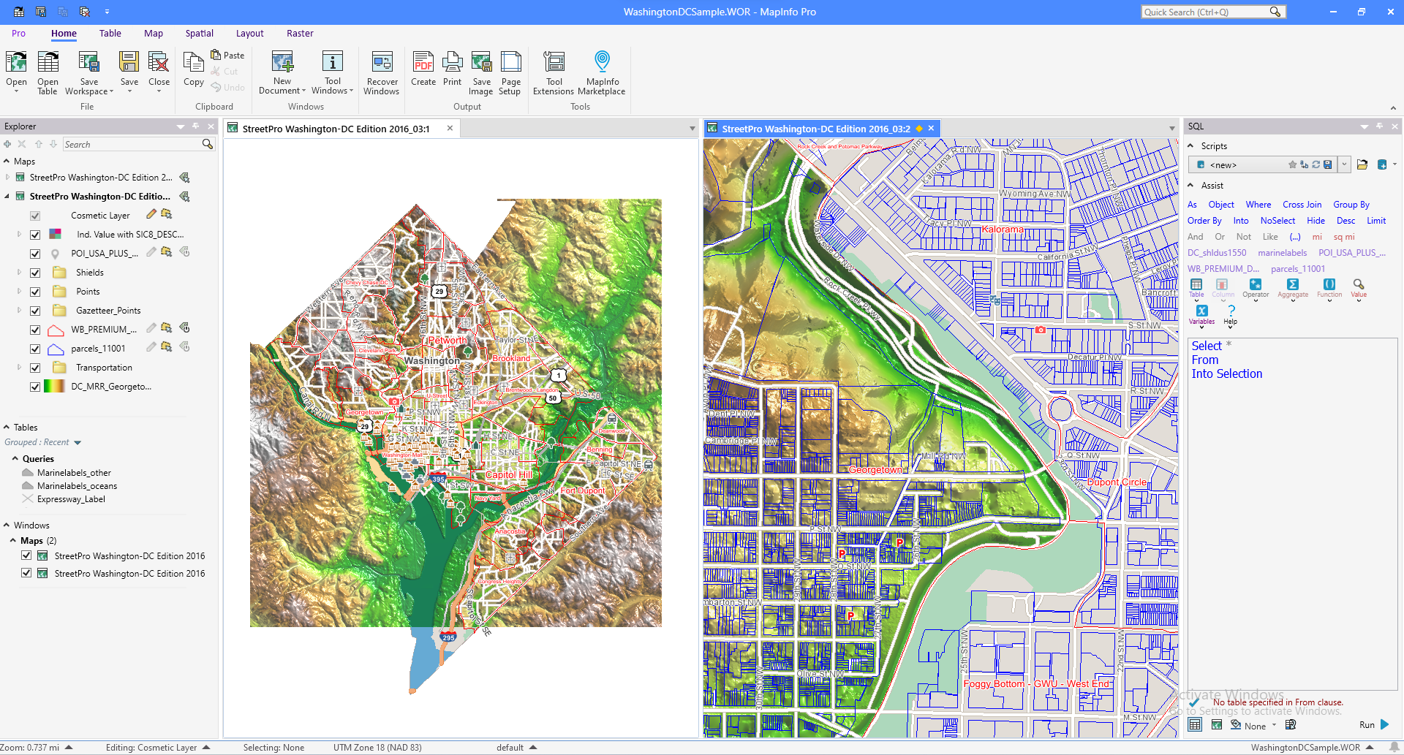Click Paste in the Clipboard group
This screenshot has width=1404, height=755.
(227, 55)
